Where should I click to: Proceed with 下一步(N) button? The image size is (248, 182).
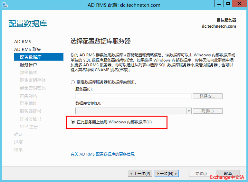[167, 174]
